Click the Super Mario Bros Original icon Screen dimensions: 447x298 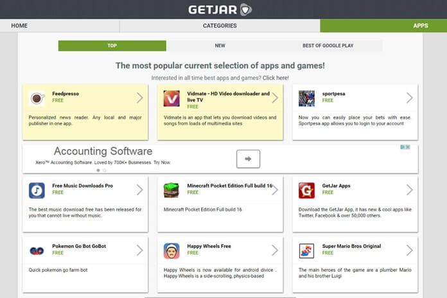click(x=306, y=251)
